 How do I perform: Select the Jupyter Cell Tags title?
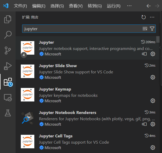56,136
